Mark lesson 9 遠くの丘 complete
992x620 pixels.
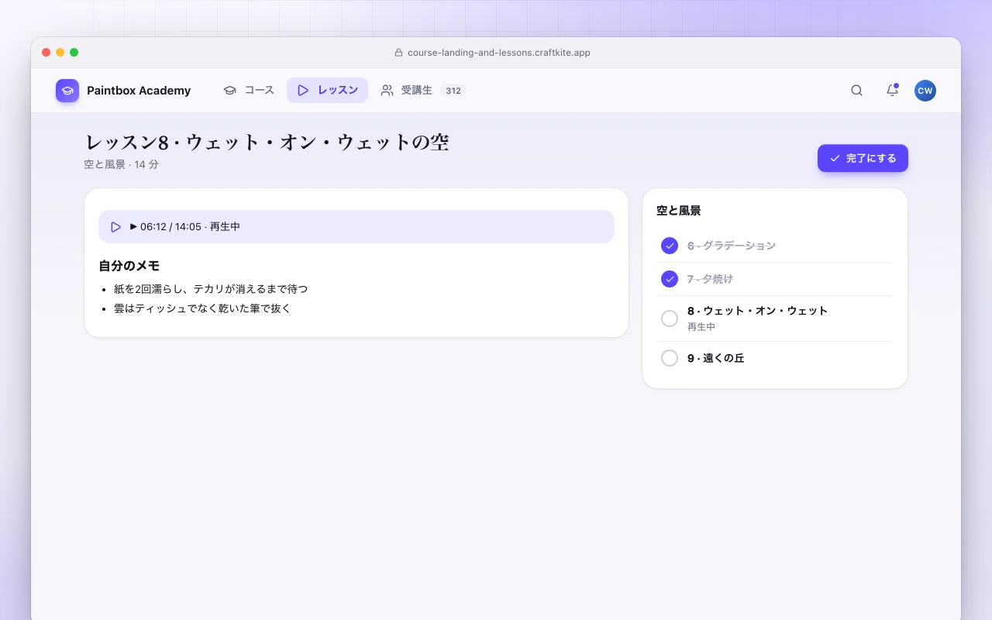pyautogui.click(x=670, y=358)
